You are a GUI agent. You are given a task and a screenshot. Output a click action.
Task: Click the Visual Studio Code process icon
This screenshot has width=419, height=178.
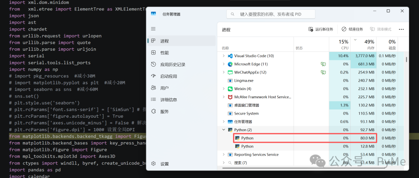[x=230, y=56]
